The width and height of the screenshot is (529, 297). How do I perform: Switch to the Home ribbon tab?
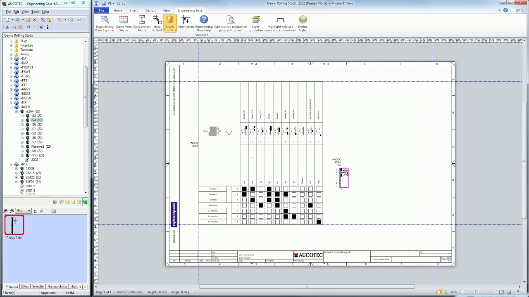point(118,10)
